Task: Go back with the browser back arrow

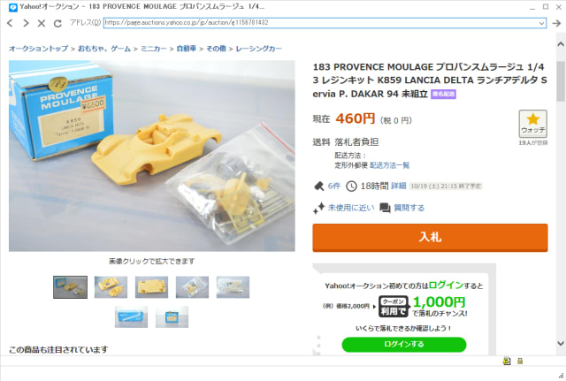Action: (x=10, y=23)
